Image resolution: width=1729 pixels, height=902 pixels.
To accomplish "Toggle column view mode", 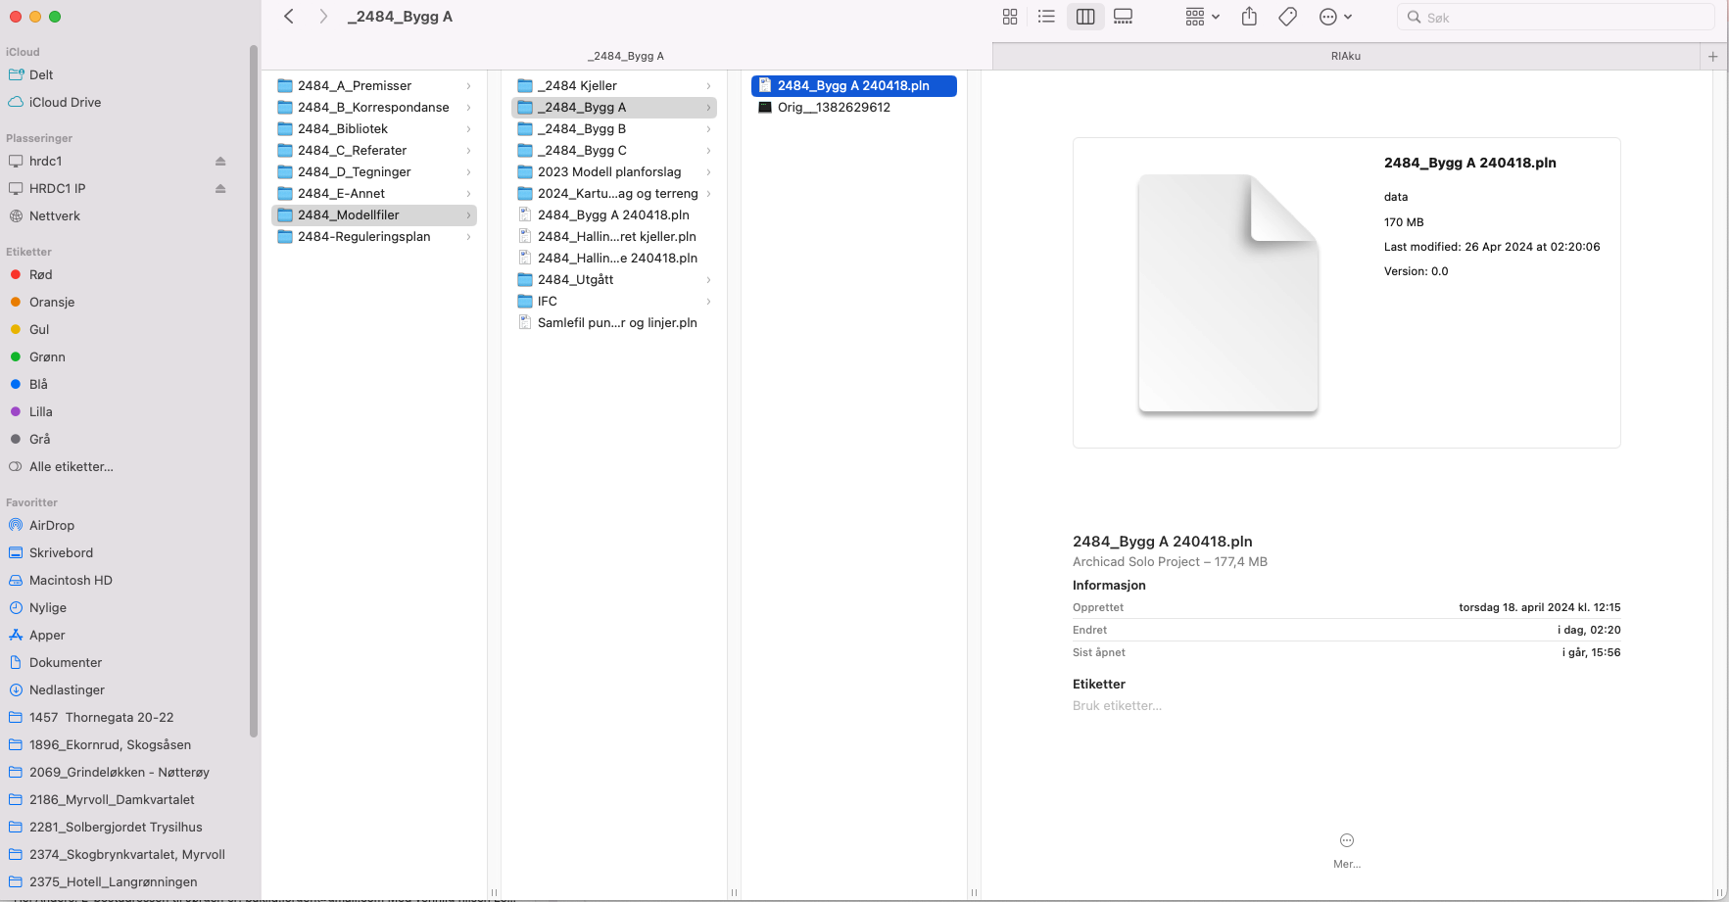I will click(x=1085, y=17).
